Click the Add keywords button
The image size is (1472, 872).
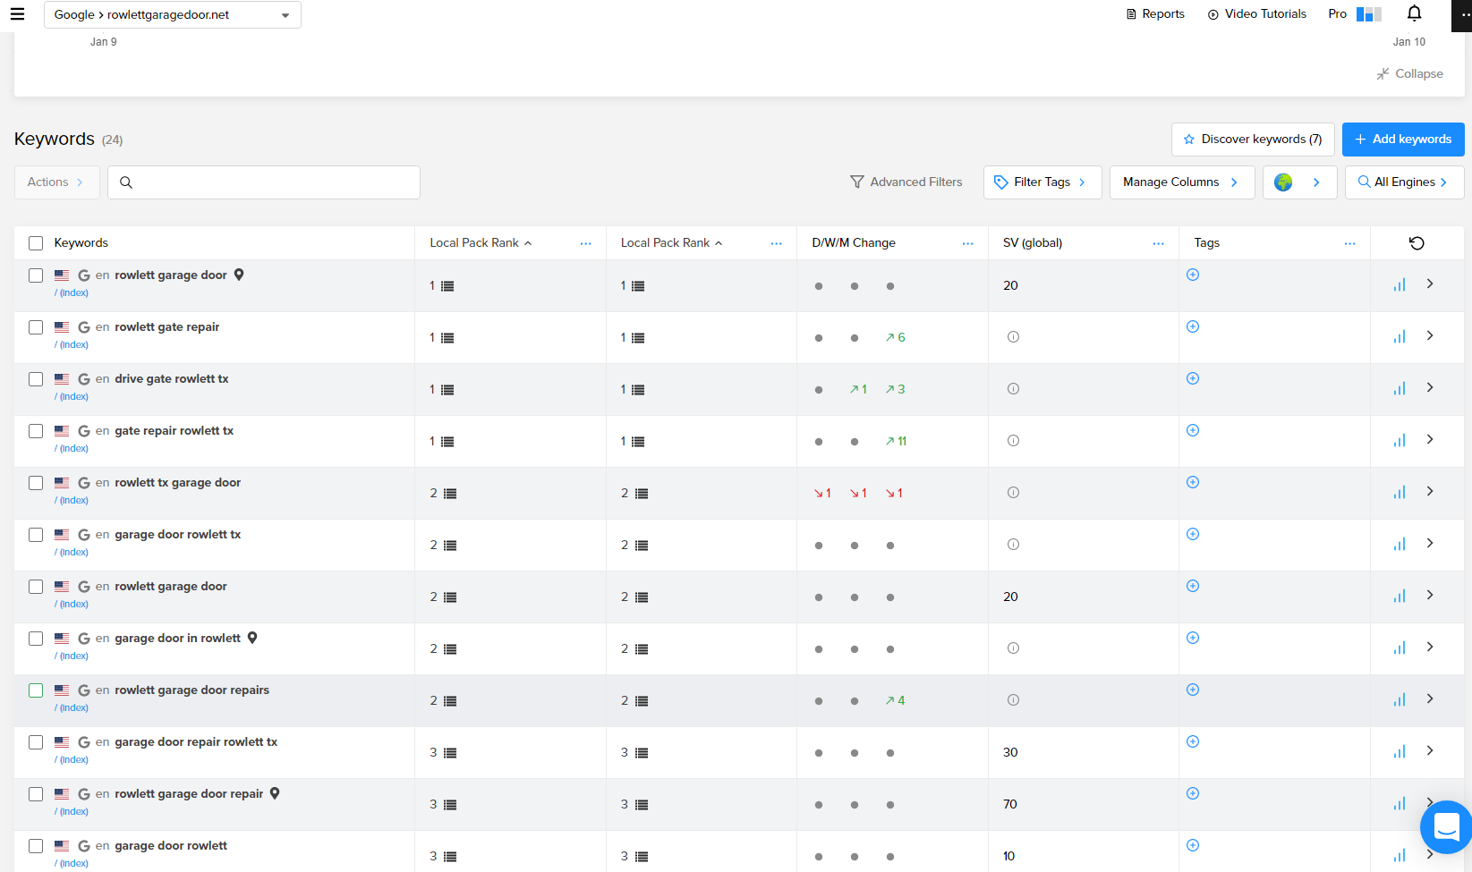click(1402, 140)
